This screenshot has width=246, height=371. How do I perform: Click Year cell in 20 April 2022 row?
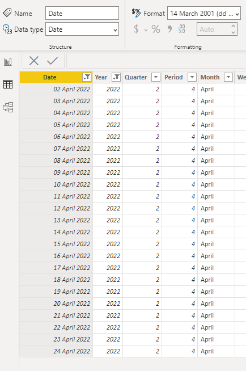pyautogui.click(x=108, y=303)
